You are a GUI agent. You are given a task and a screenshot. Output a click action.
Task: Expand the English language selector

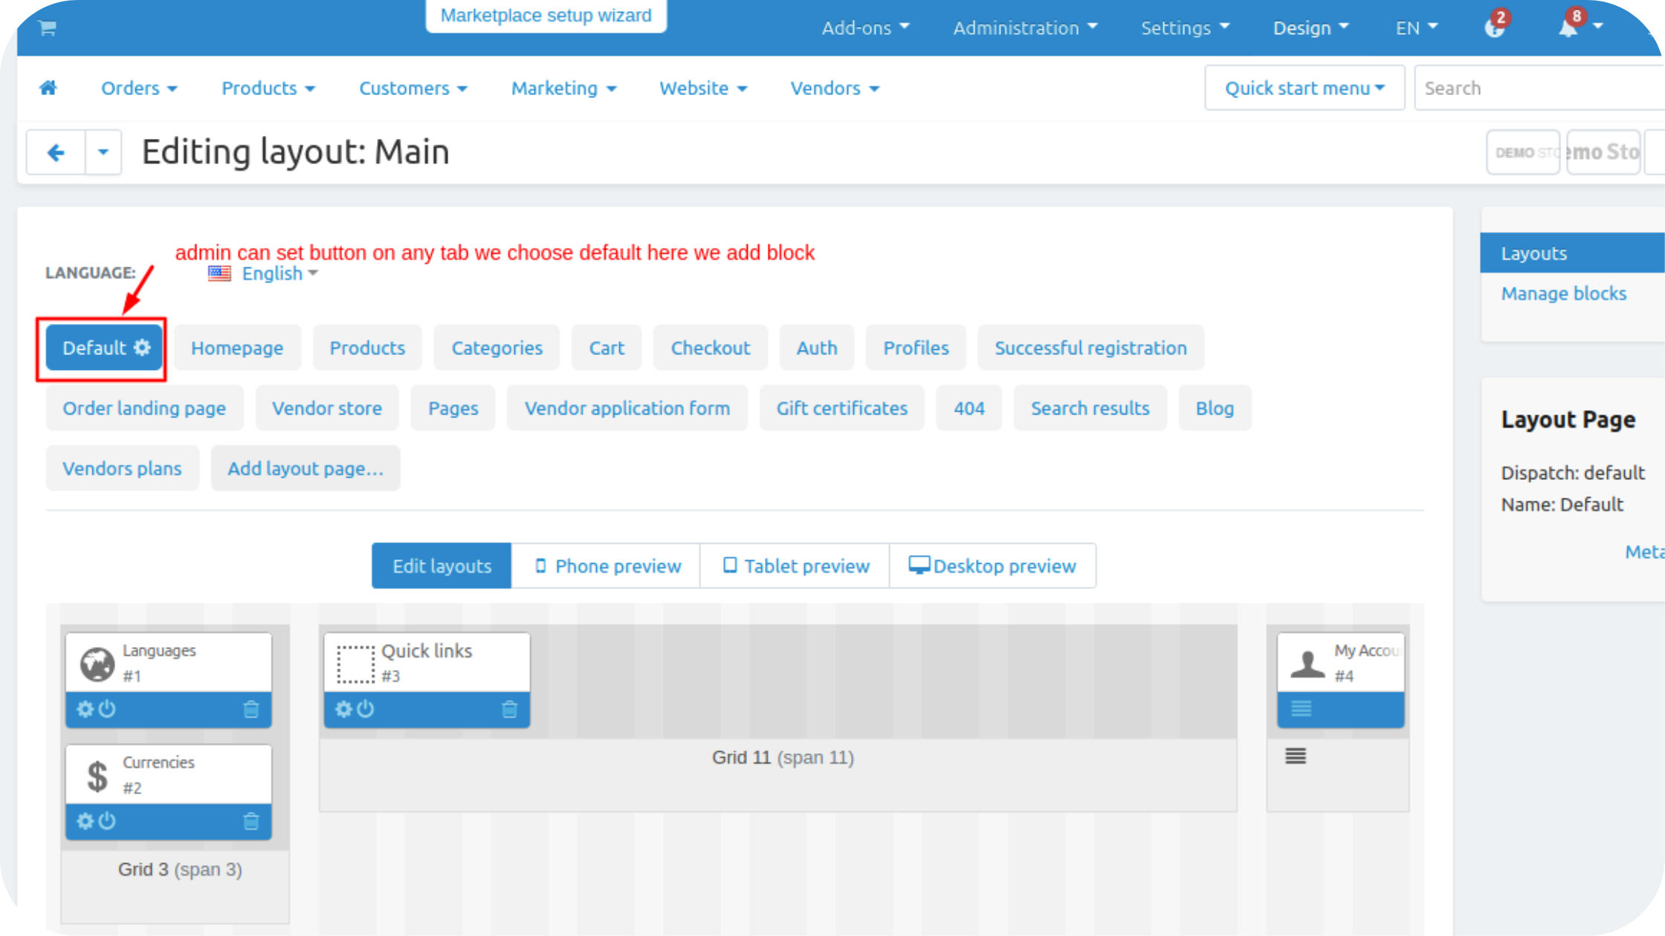point(272,274)
